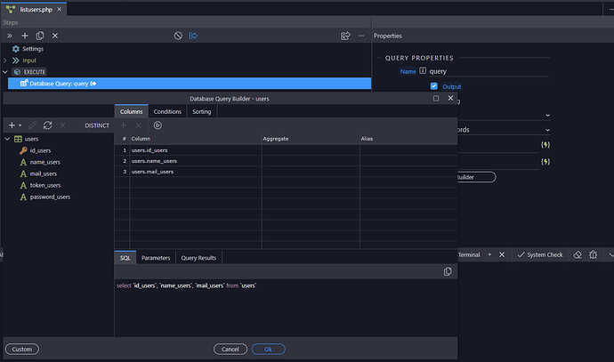Click the share/export icon in Steps toolbar
Viewport: 614px width, 362px height.
click(345, 36)
